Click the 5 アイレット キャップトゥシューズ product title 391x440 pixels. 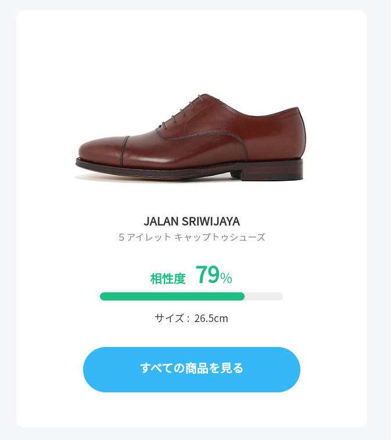point(192,237)
